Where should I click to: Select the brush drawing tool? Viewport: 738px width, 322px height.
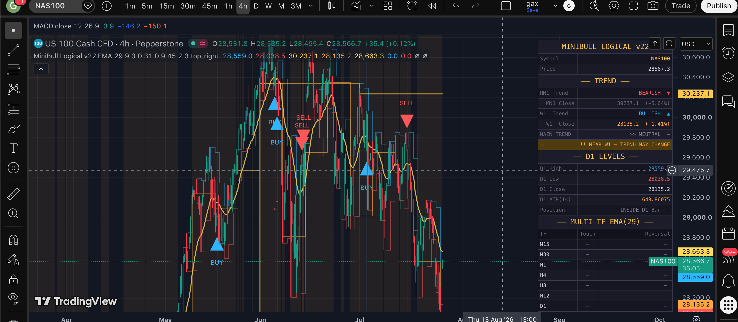pyautogui.click(x=13, y=129)
